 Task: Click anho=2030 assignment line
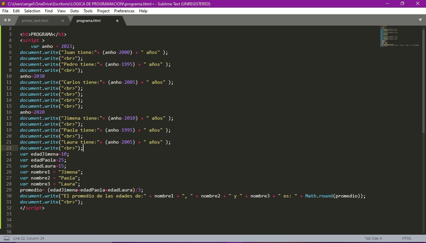pos(32,76)
